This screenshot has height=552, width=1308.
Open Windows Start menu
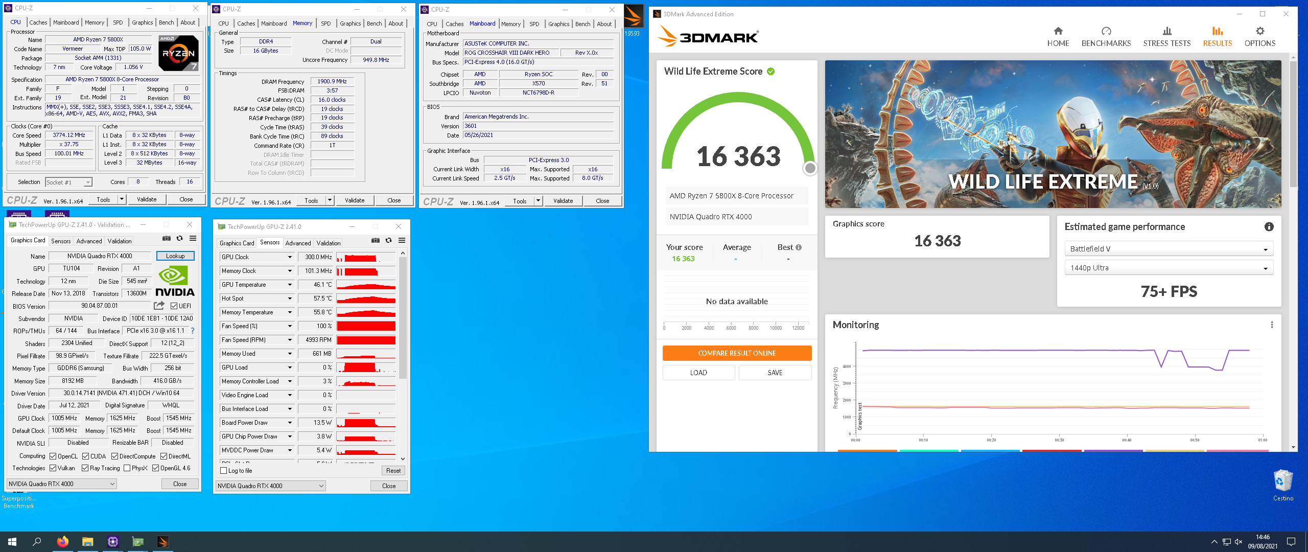coord(12,542)
